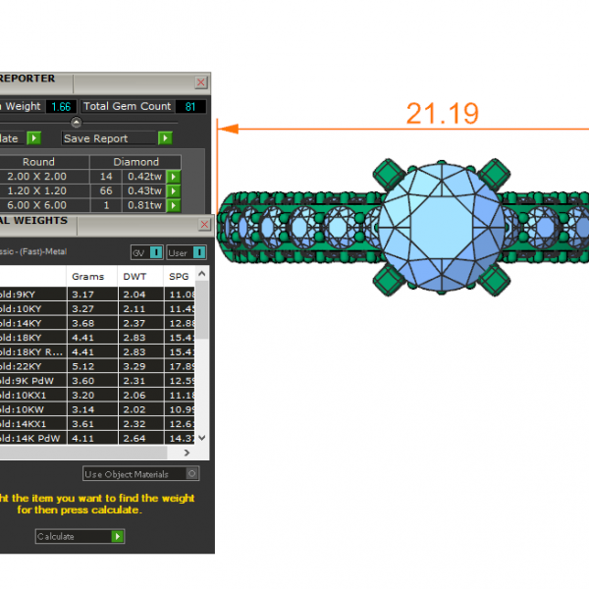Click green arrow for 2.00 X 2.00 row
Viewport: 589px width, 589px height.
[174, 177]
